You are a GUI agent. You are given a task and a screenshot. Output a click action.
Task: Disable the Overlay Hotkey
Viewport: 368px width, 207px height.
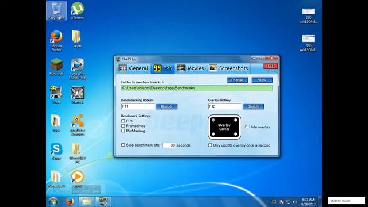coord(254,106)
